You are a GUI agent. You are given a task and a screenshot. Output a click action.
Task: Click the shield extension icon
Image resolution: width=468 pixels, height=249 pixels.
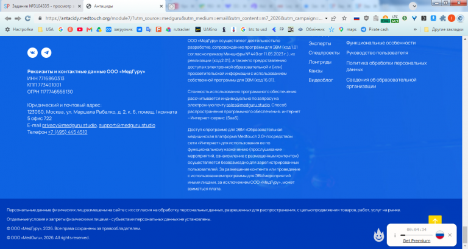coord(366,18)
